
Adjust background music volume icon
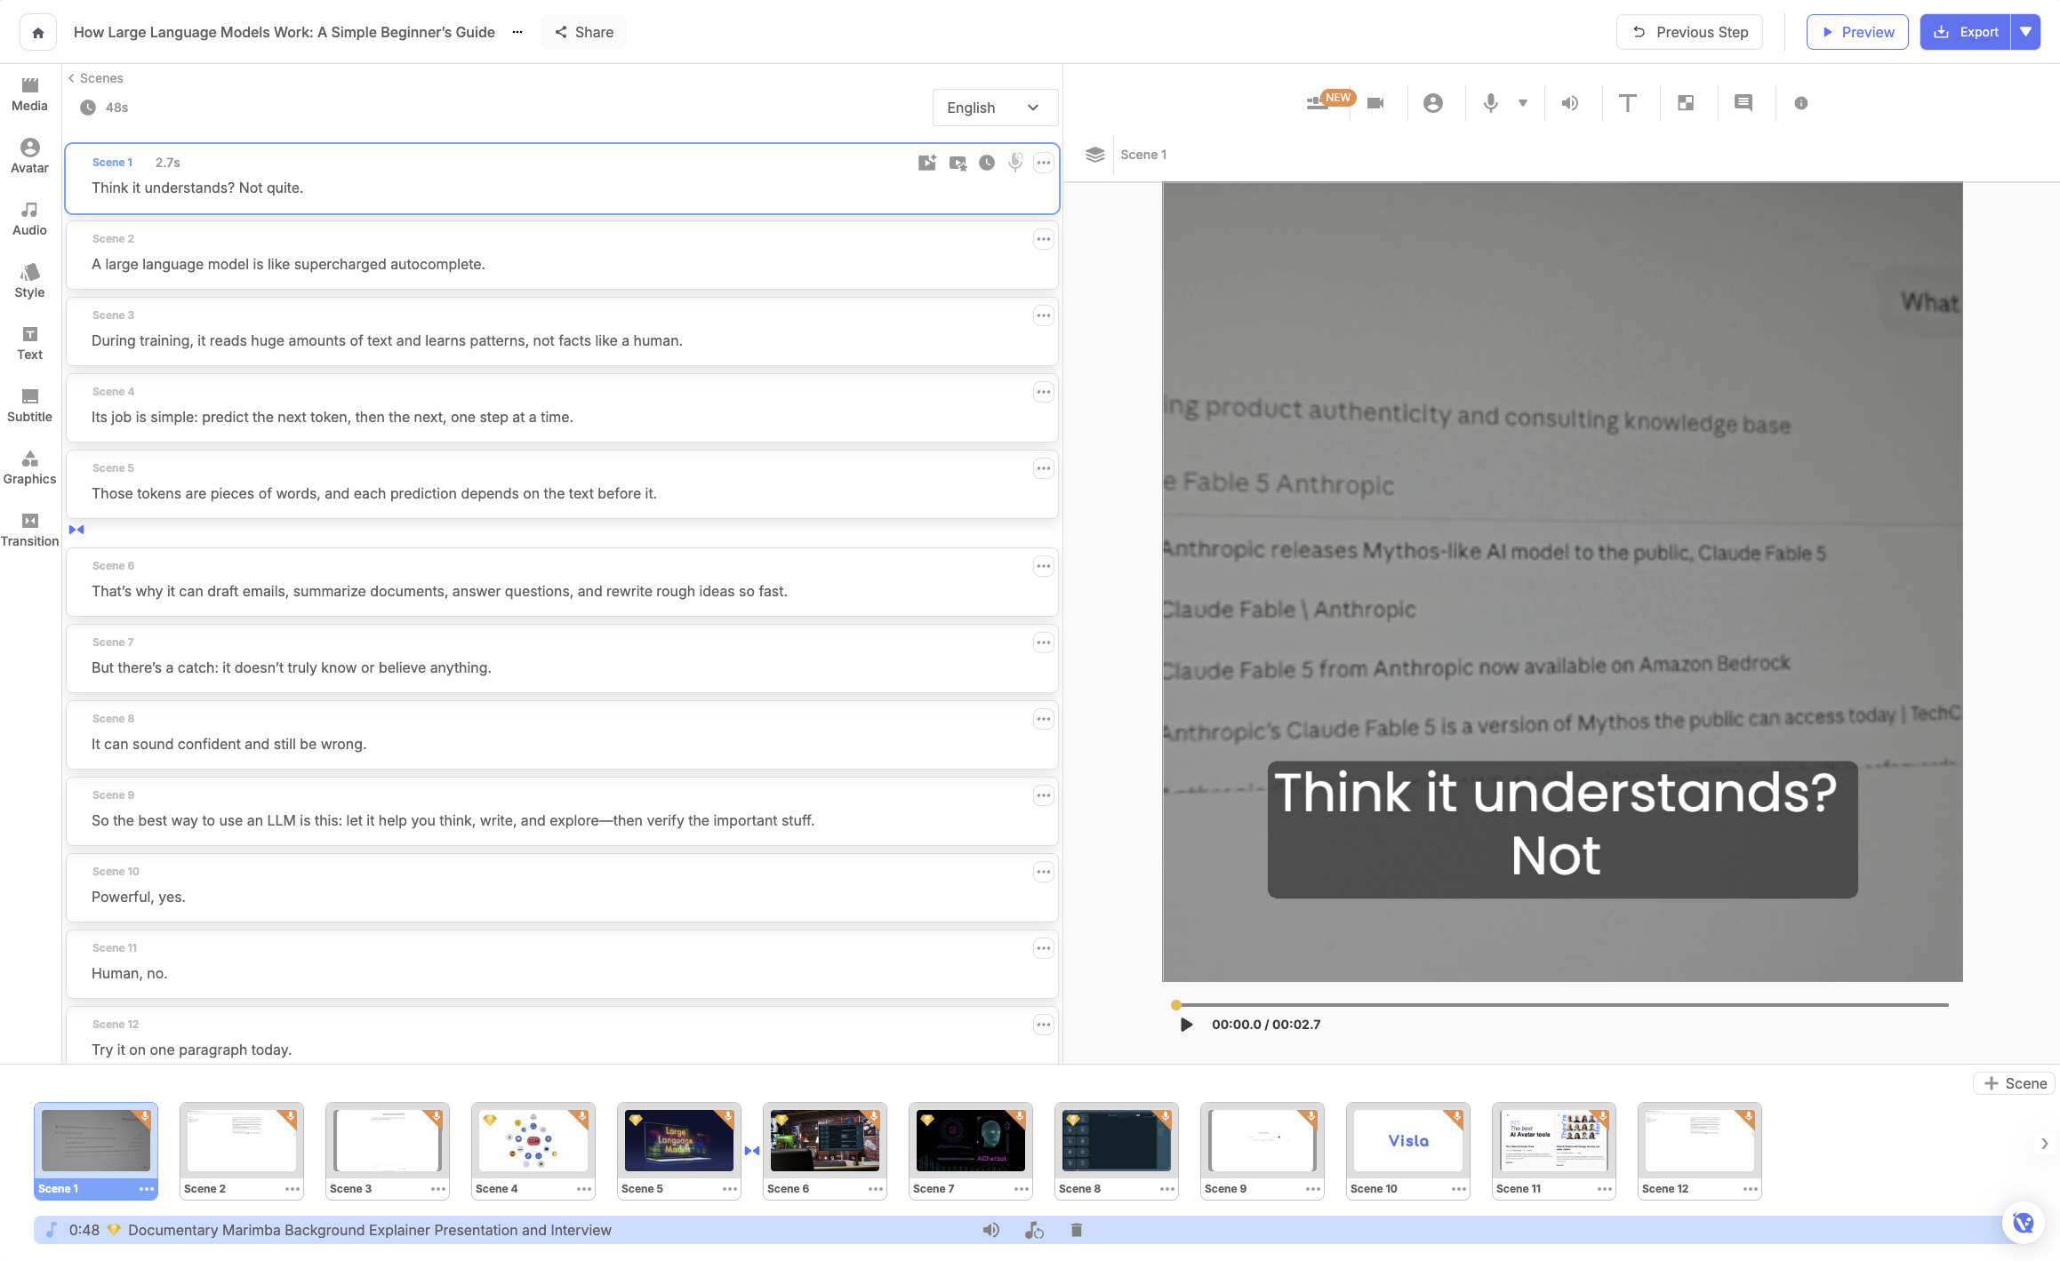coord(991,1230)
